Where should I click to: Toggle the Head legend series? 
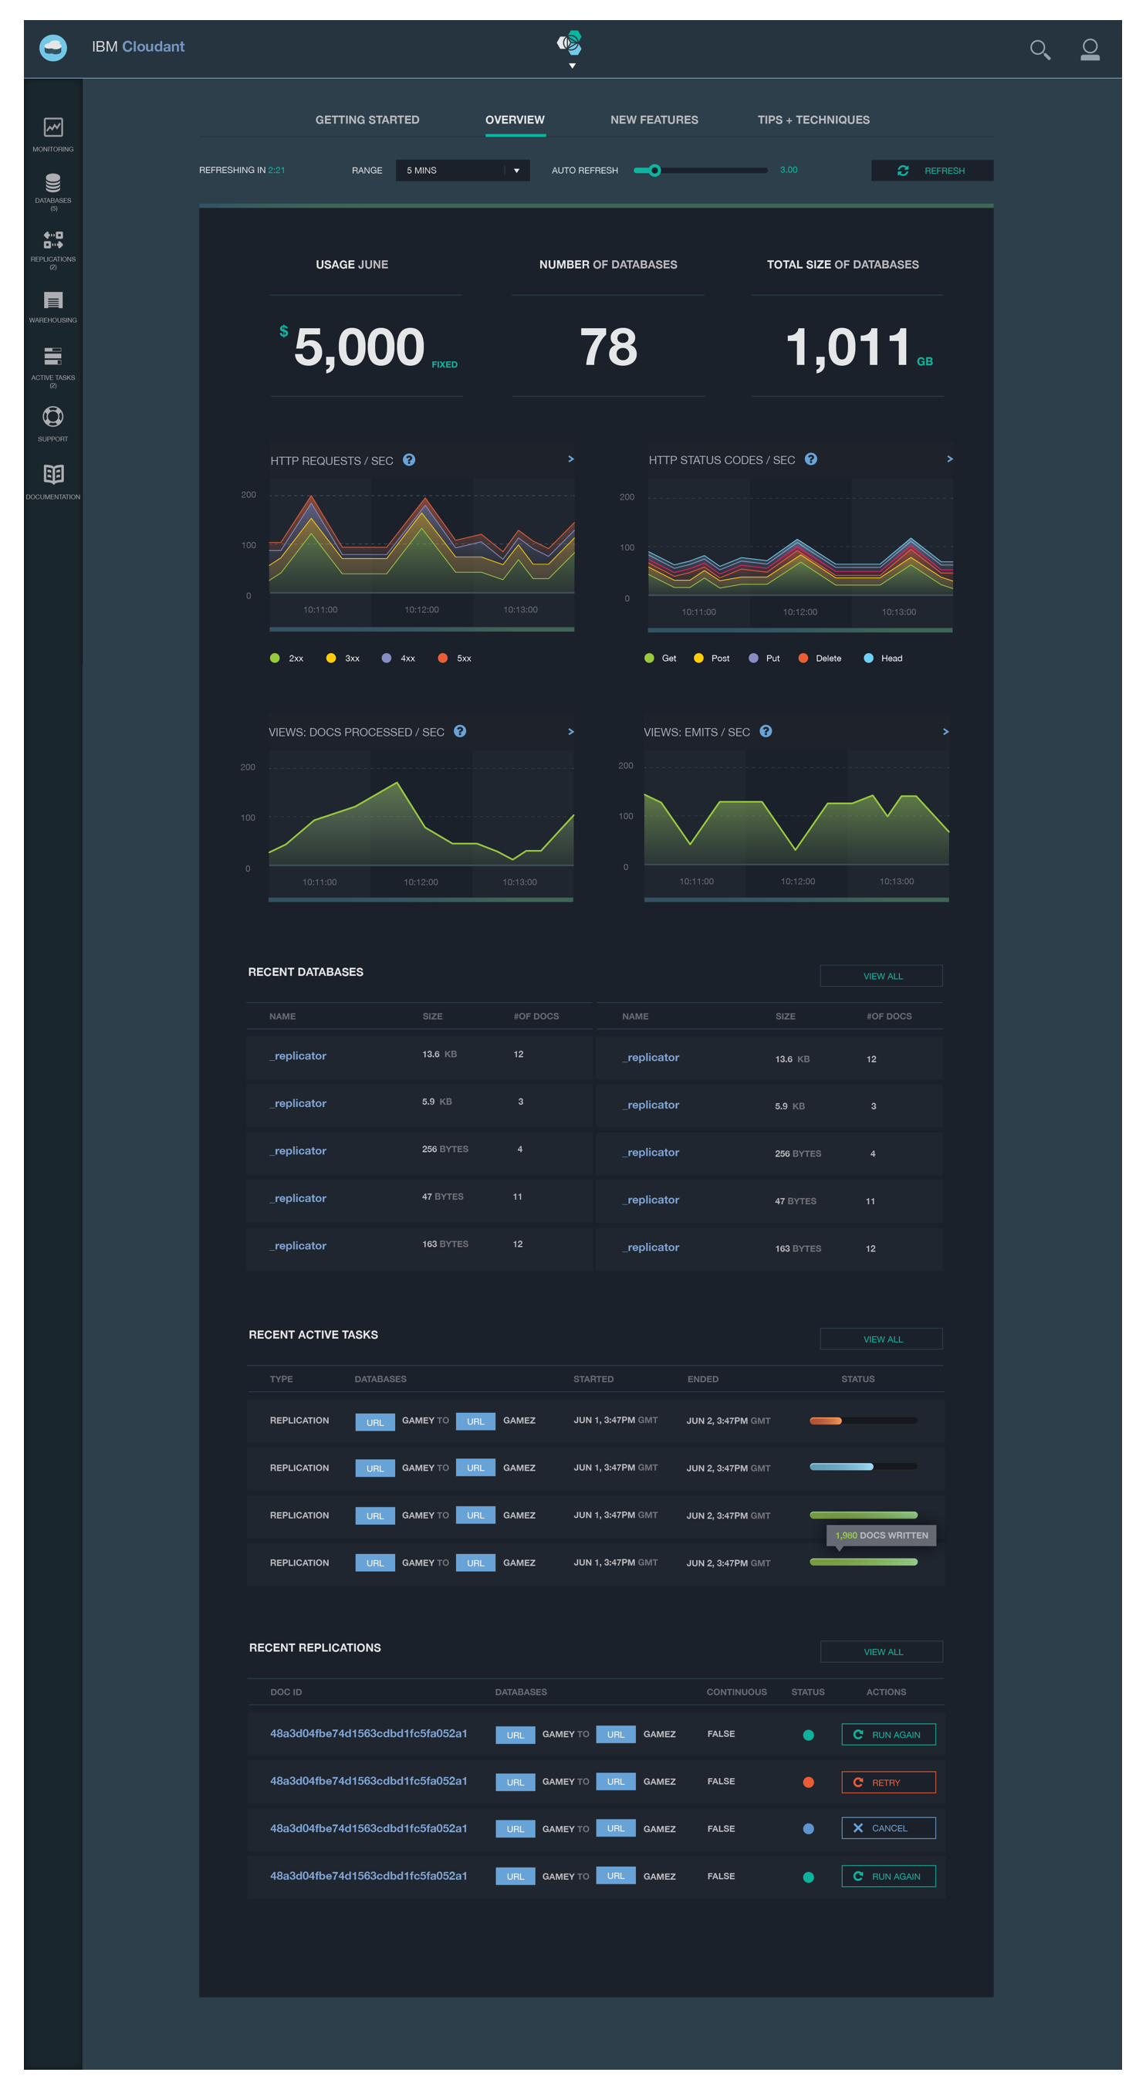[x=883, y=659]
